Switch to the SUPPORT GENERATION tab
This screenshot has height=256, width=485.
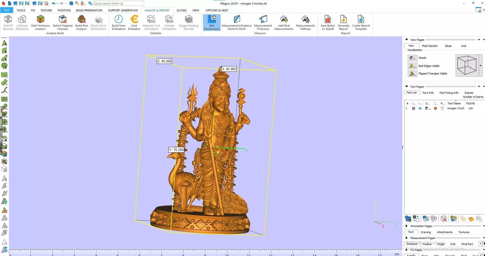pyautogui.click(x=123, y=10)
